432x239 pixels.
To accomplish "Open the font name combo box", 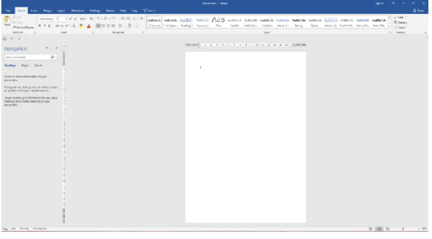I will coord(48,19).
